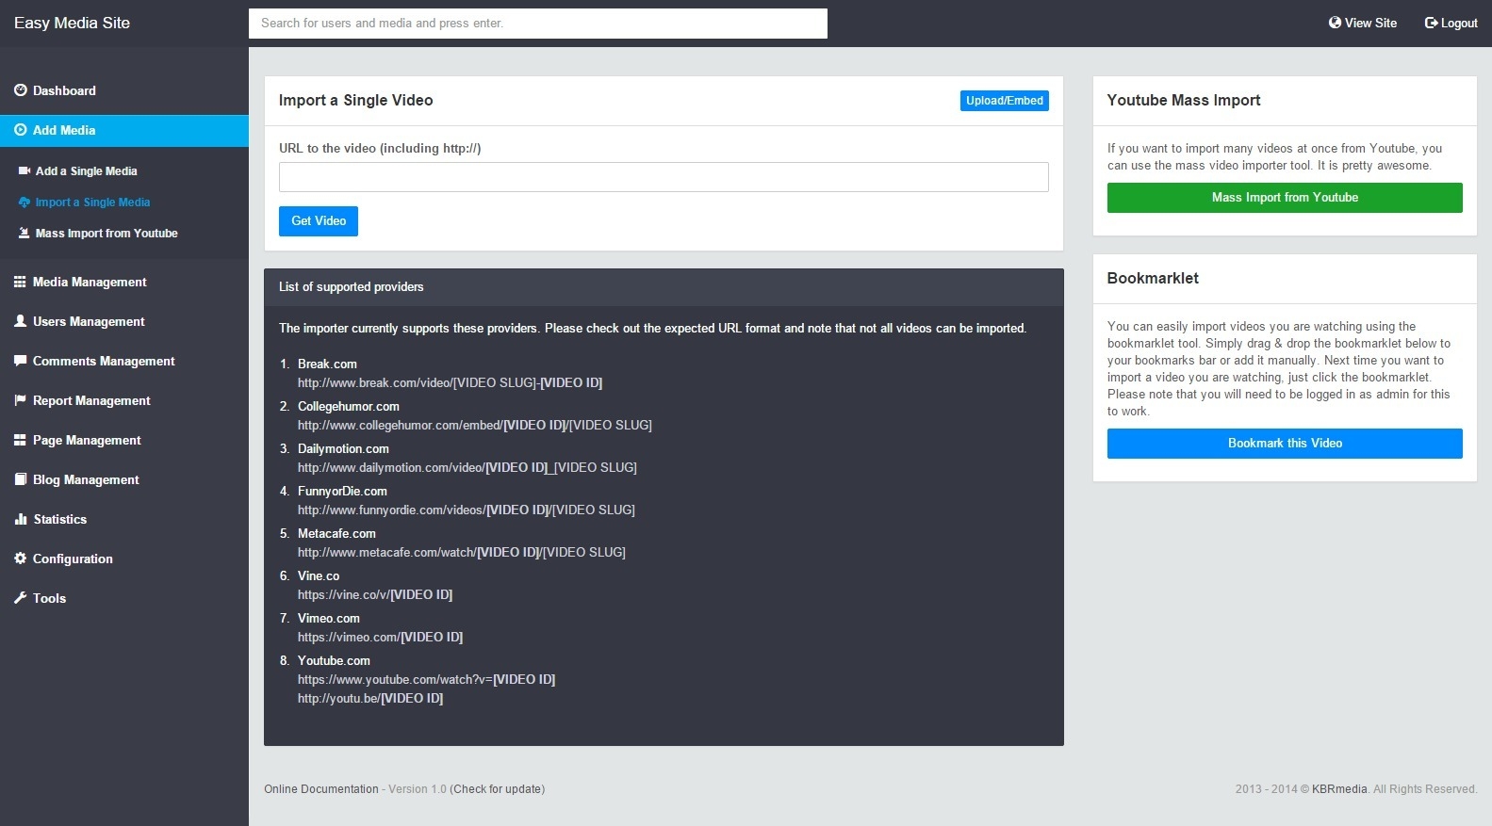
Task: Click the globe icon beside View Site
Action: [x=1335, y=23]
